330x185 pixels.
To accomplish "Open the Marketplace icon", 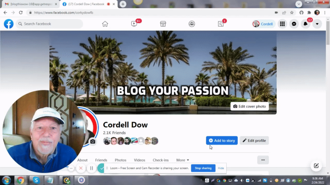I will [x=163, y=24].
